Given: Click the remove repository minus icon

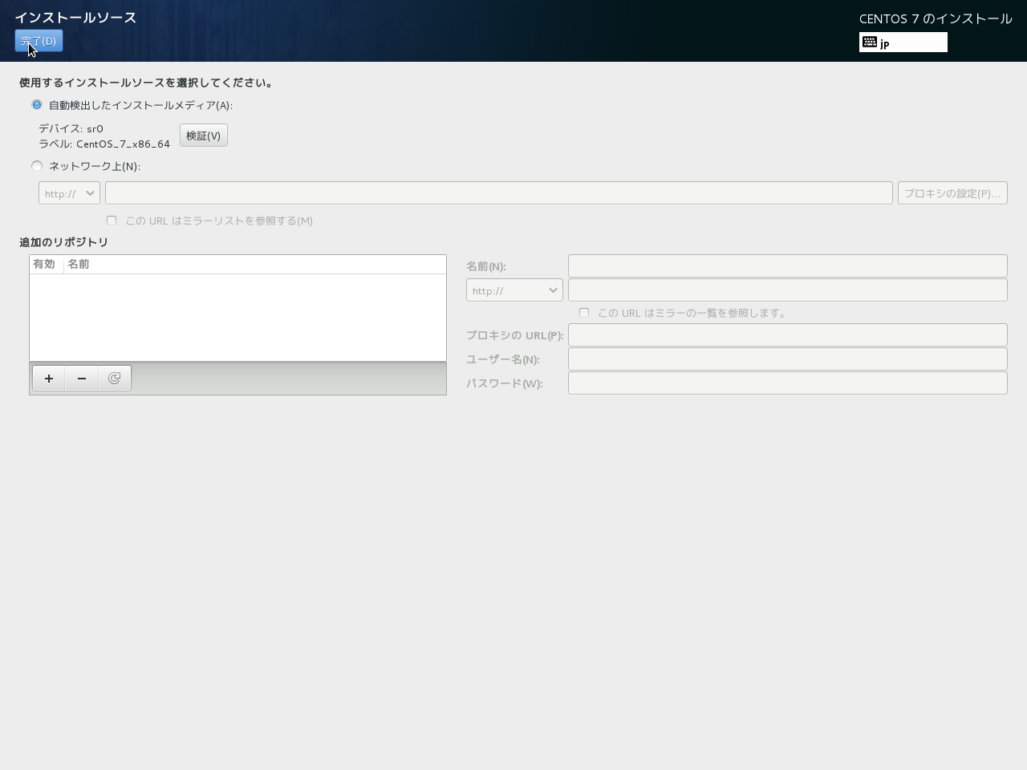Looking at the screenshot, I should [x=82, y=379].
